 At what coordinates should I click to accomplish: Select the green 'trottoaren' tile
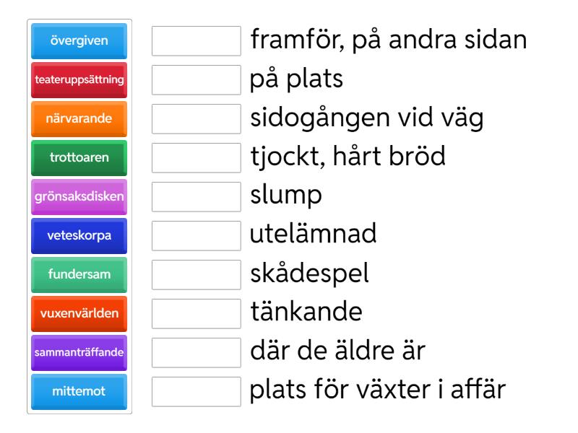click(79, 158)
